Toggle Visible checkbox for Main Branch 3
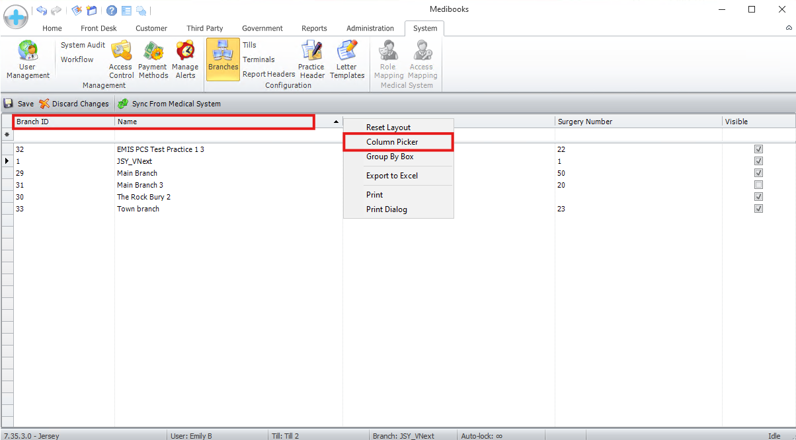Image resolution: width=796 pixels, height=440 pixels. tap(758, 185)
